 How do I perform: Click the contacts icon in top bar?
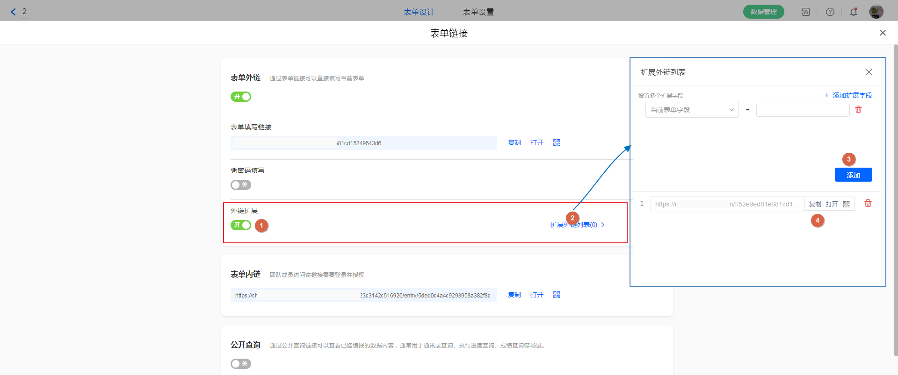click(x=805, y=12)
